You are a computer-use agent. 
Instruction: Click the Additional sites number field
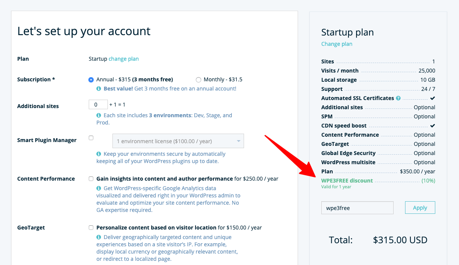click(98, 104)
